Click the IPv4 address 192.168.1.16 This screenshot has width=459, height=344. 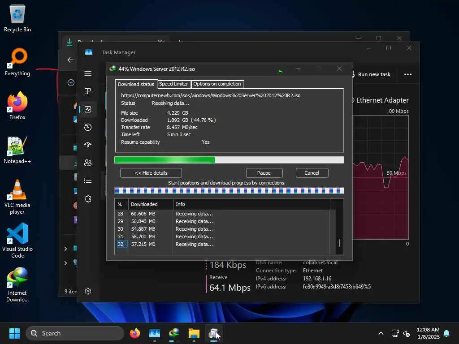[x=317, y=279]
